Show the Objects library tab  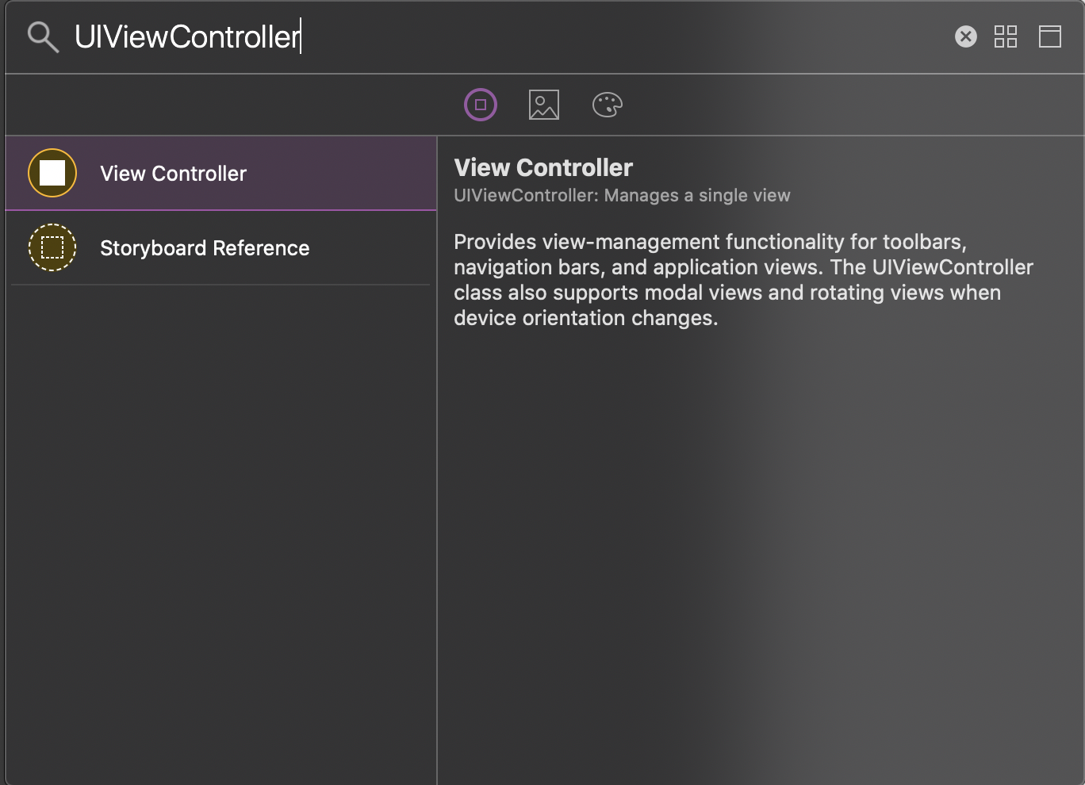pyautogui.click(x=481, y=105)
